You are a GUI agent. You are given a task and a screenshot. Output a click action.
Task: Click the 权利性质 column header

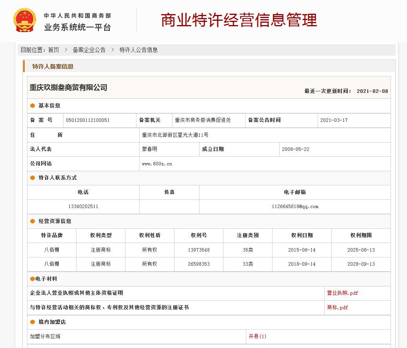tap(150, 236)
